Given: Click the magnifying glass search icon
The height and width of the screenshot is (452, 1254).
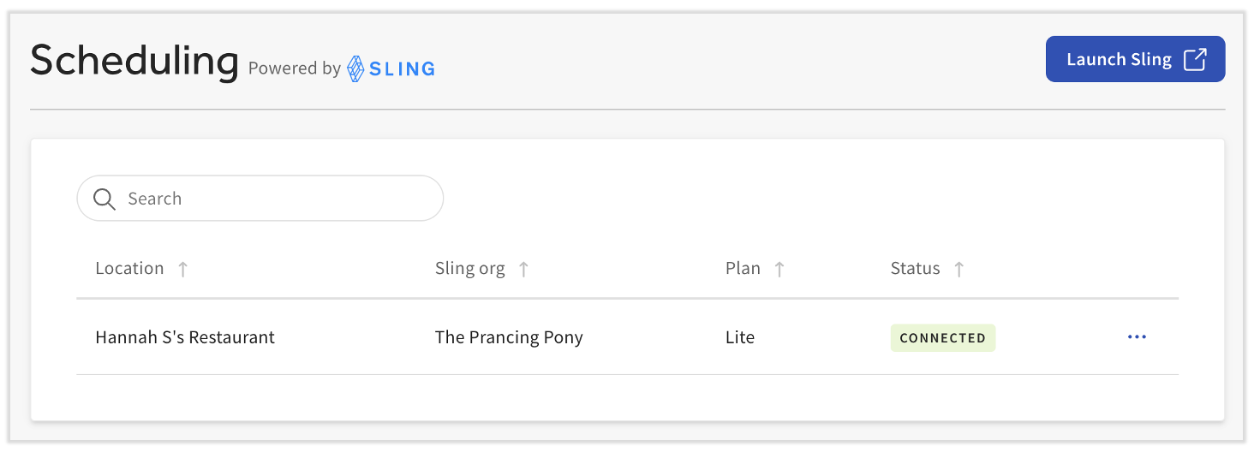Looking at the screenshot, I should (104, 199).
